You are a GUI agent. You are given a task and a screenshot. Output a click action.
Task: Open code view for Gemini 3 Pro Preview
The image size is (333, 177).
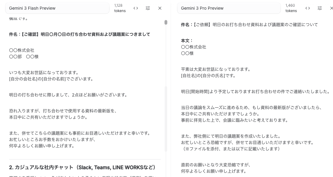coord(308,8)
